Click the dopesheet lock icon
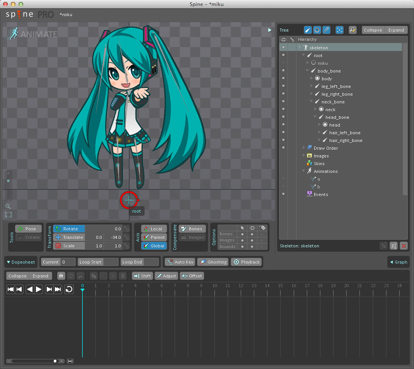The width and height of the screenshot is (414, 369). pyautogui.click(x=61, y=276)
